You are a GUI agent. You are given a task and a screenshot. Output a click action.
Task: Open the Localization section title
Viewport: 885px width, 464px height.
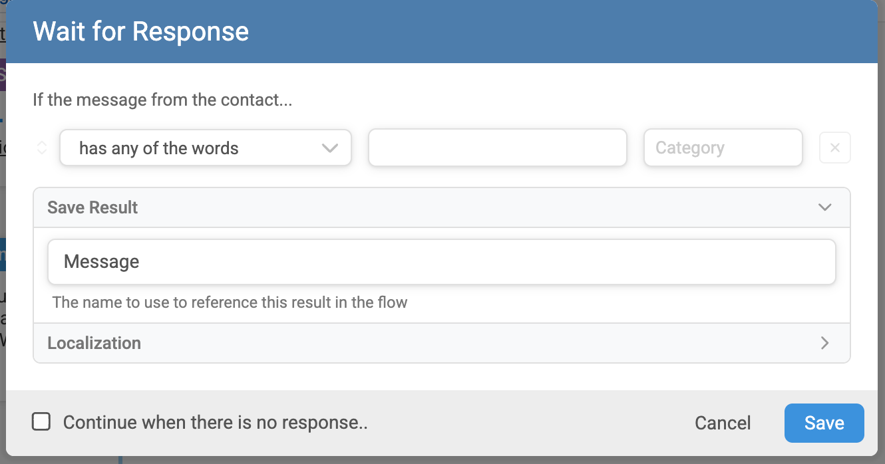(94, 343)
